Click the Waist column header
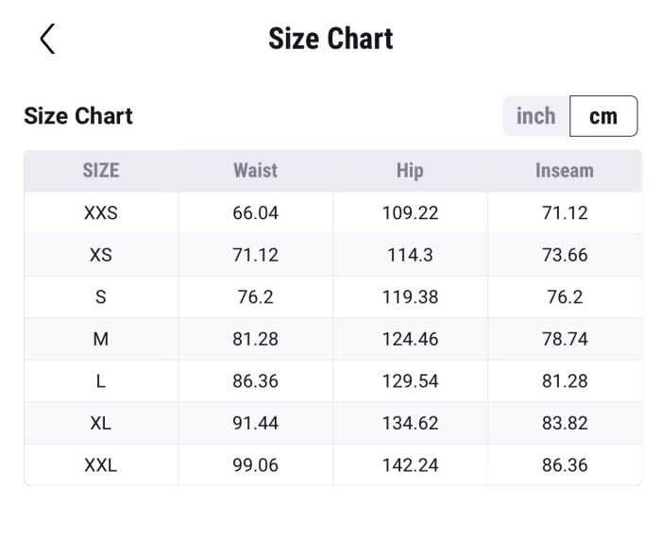The image size is (661, 537). tap(255, 171)
